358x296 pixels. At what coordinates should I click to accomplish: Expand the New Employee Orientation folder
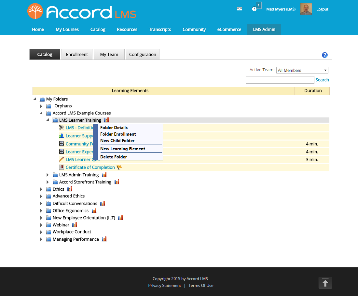point(41,218)
